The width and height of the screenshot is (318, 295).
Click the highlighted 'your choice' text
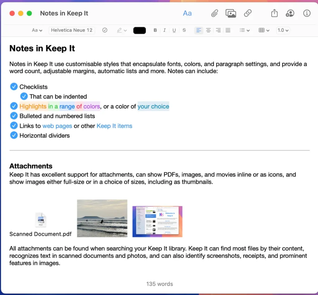click(x=153, y=107)
